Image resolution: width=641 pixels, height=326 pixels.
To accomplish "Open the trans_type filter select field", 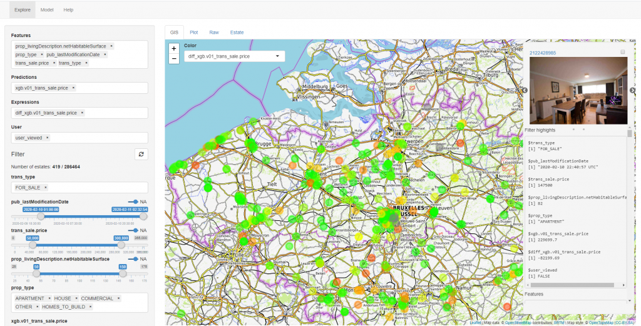I will (79, 188).
